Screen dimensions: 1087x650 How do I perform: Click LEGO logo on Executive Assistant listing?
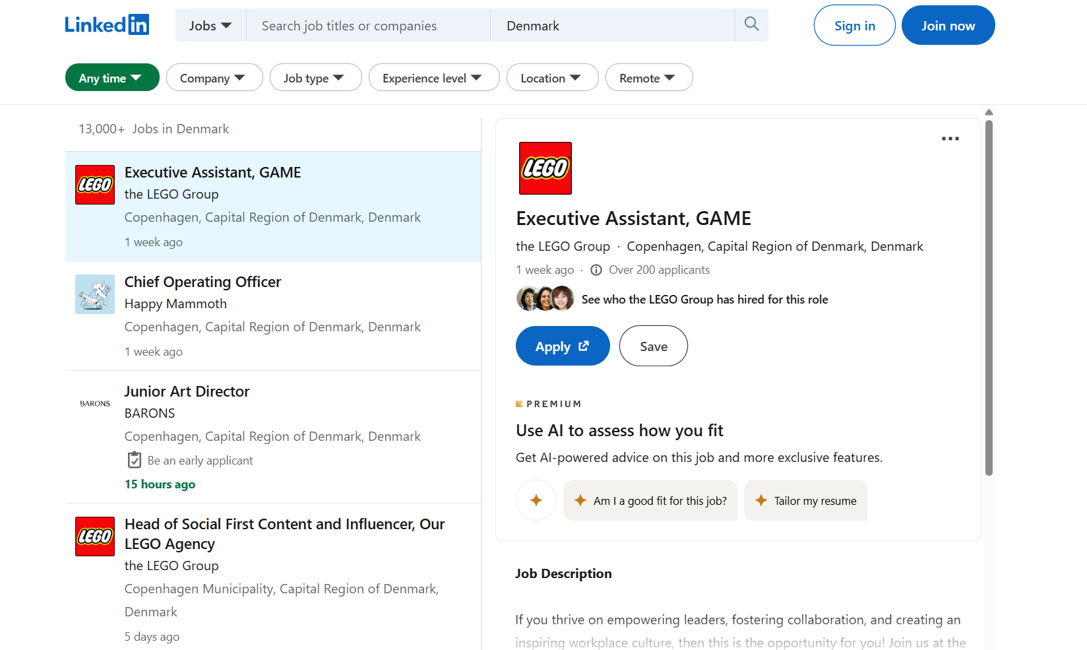[x=95, y=185]
